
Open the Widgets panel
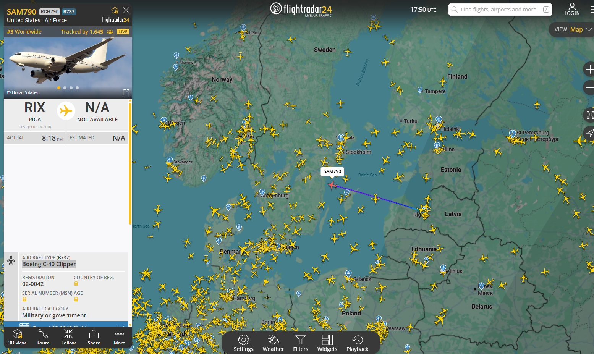point(327,343)
